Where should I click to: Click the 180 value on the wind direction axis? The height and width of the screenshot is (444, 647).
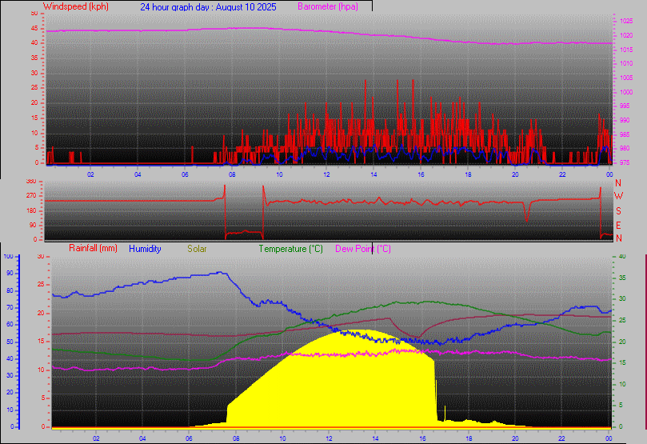31,210
